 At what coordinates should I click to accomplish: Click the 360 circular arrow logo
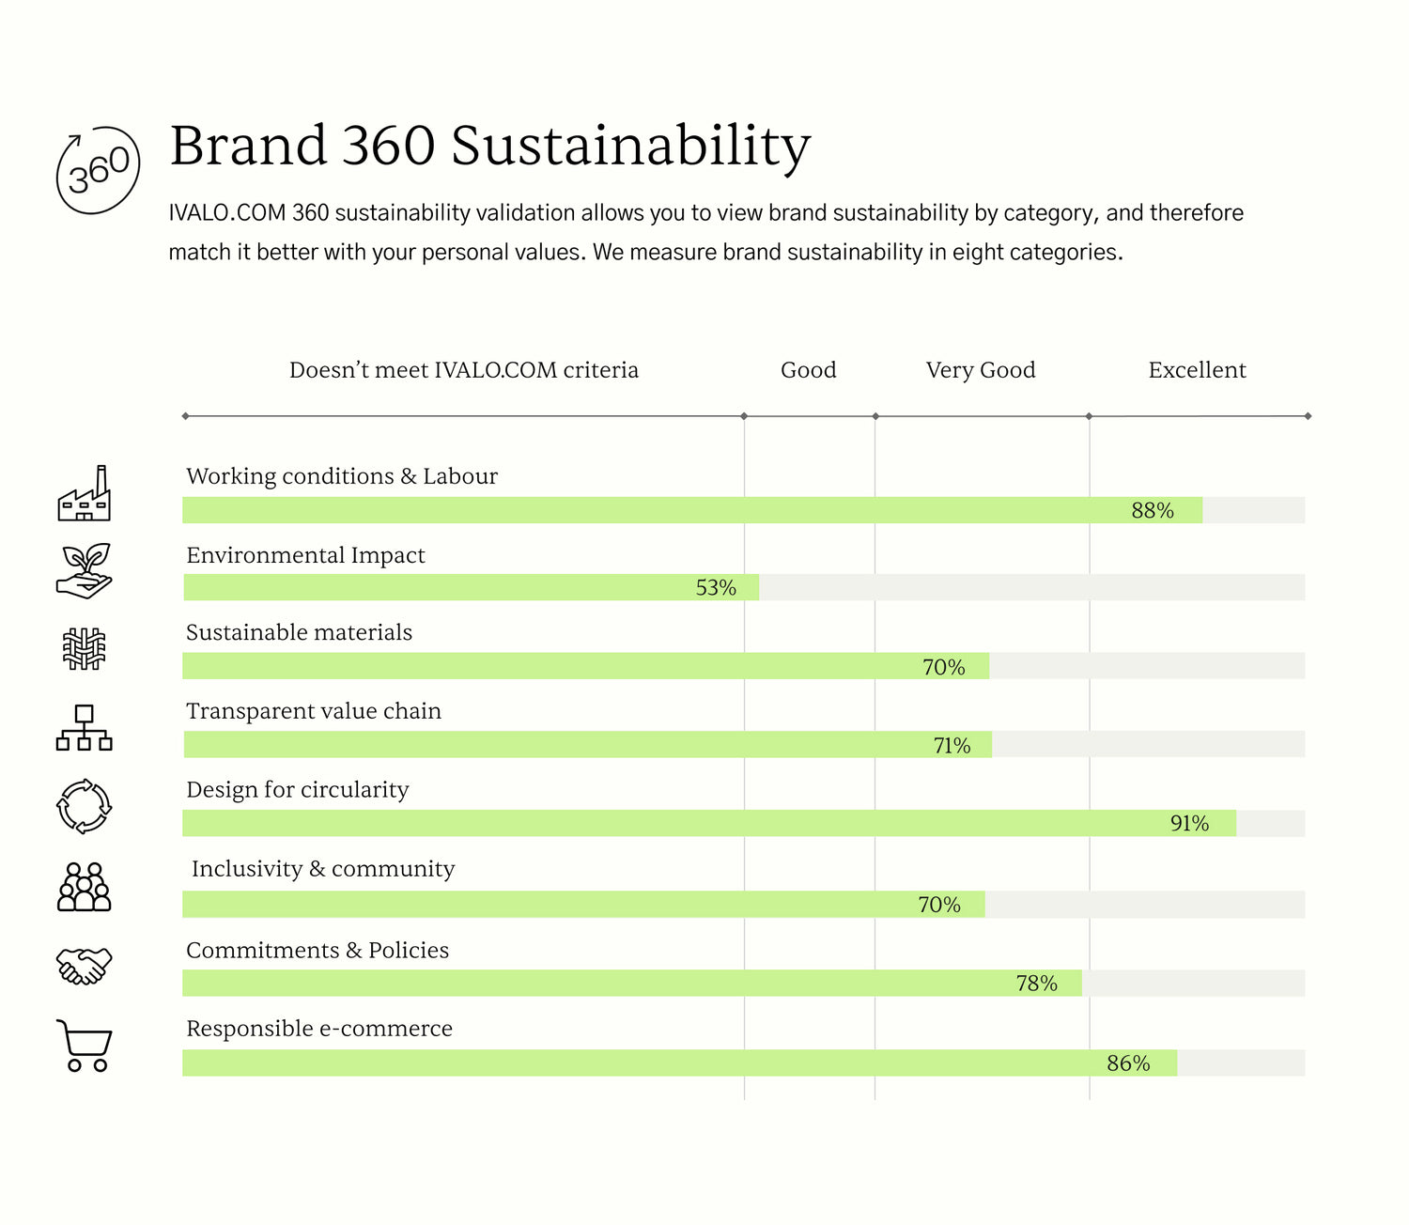click(x=98, y=170)
